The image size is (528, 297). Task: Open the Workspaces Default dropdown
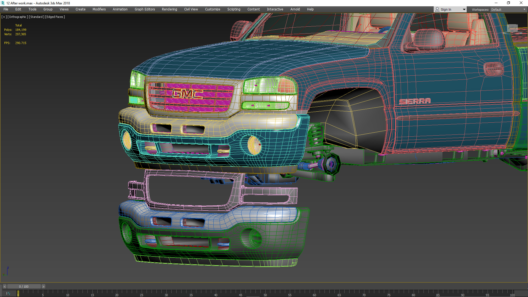coord(508,9)
